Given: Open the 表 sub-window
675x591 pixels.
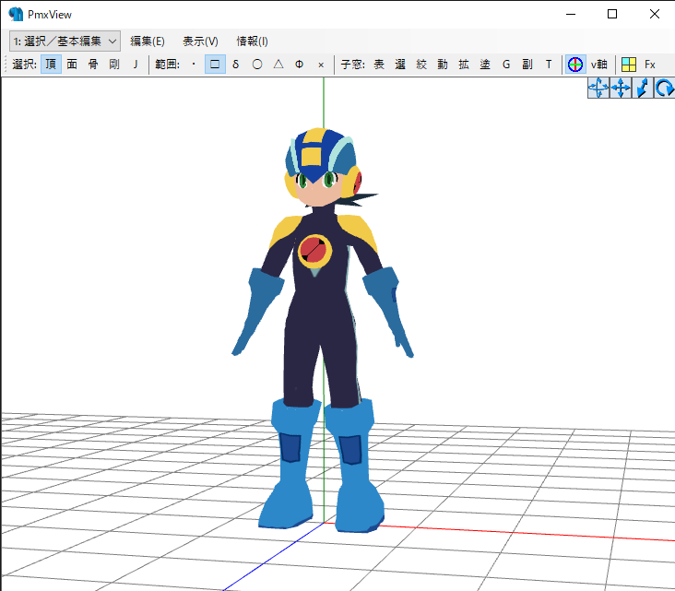Looking at the screenshot, I should click(379, 65).
